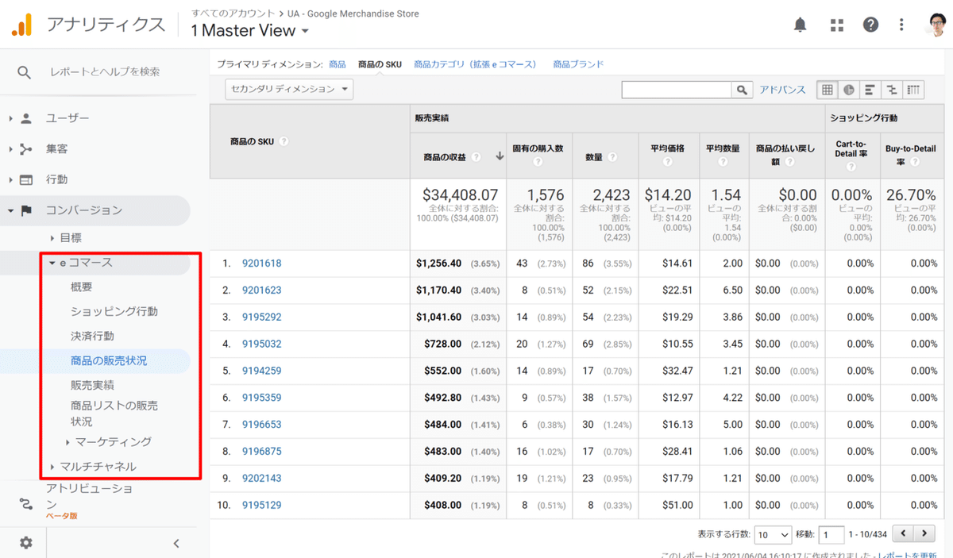The width and height of the screenshot is (953, 558).
Task: Click help icon next to 数量
Action: point(612,157)
